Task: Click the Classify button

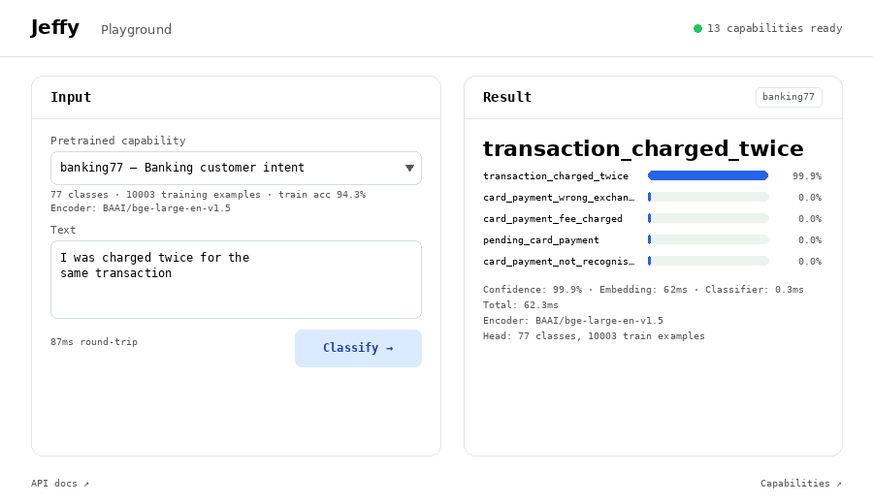Action: (358, 348)
